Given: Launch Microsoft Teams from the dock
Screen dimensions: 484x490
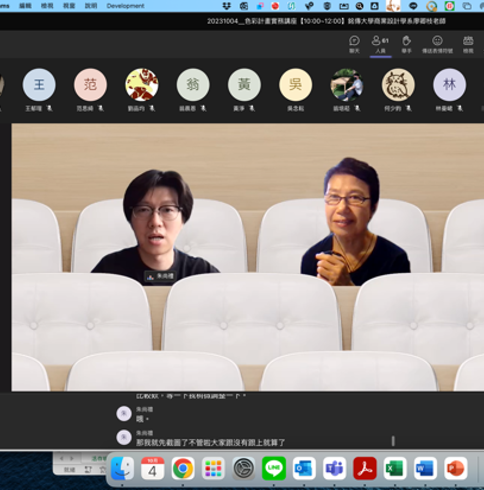Looking at the screenshot, I should (334, 468).
